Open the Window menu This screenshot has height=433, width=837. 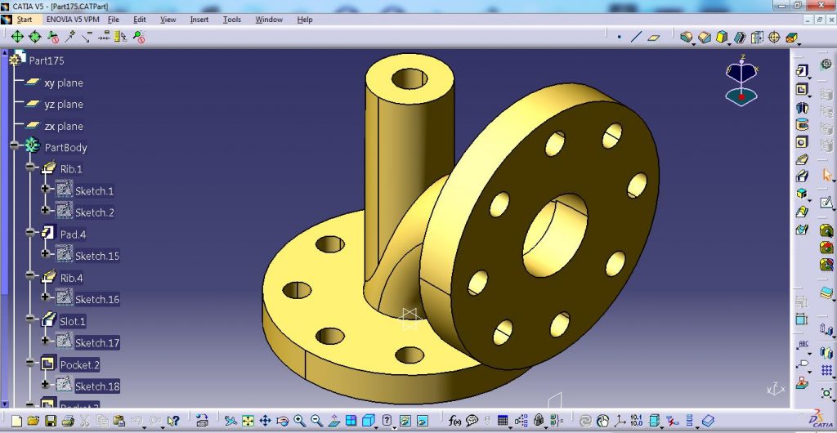[269, 20]
